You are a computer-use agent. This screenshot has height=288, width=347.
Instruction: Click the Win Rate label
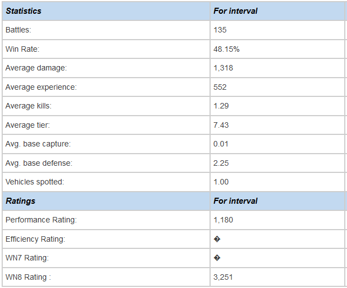coord(23,49)
